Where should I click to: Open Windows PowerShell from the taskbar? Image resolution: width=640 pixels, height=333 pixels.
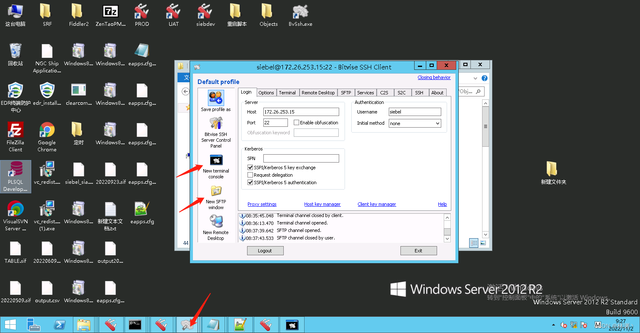point(60,325)
